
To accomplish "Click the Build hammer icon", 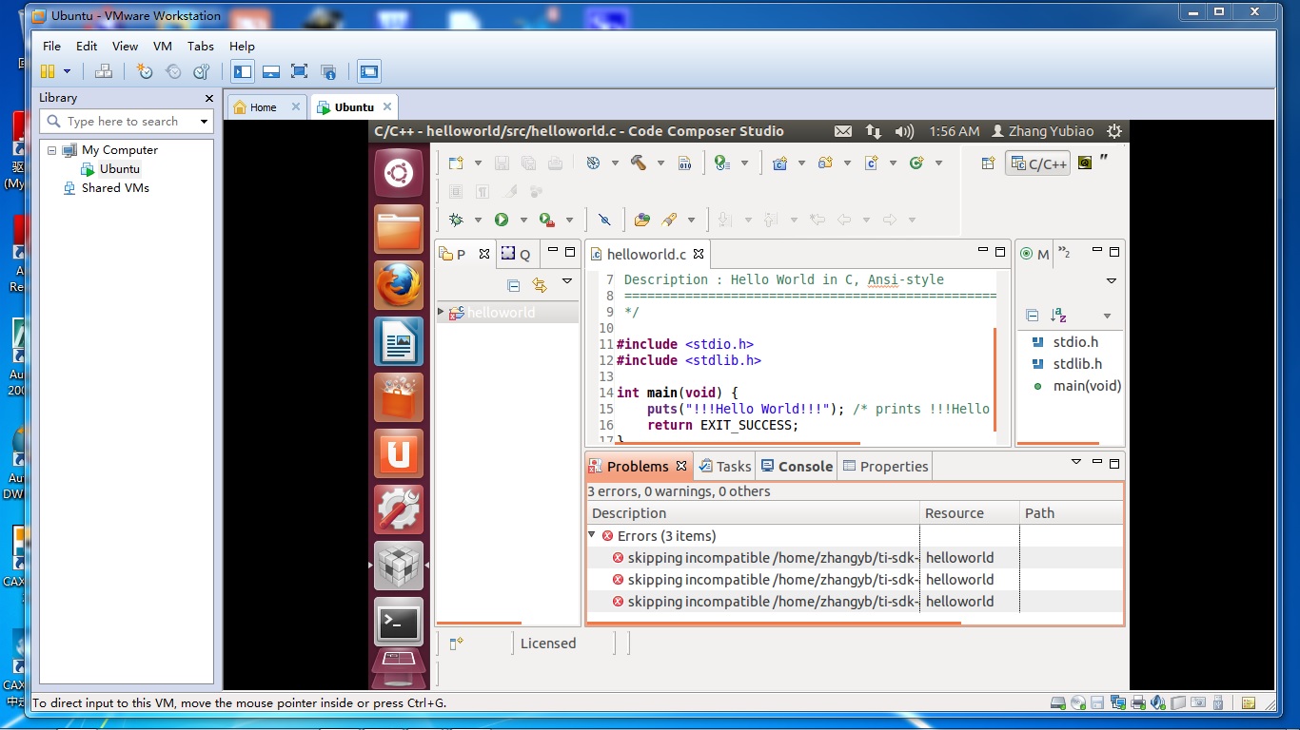I will (x=639, y=163).
